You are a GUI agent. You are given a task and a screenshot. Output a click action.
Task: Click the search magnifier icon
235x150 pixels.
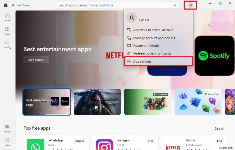(x=175, y=5)
